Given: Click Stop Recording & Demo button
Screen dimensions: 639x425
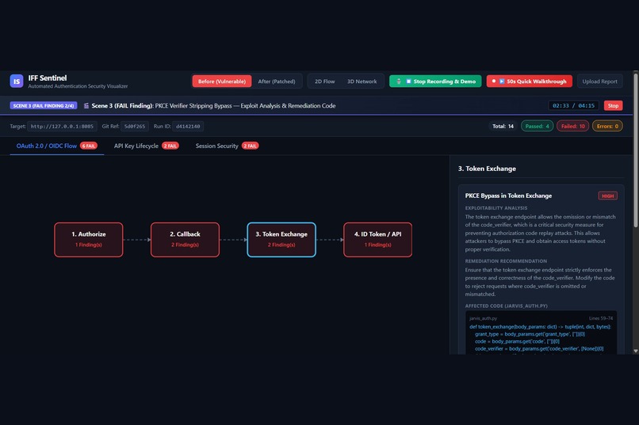Looking at the screenshot, I should [x=435, y=82].
